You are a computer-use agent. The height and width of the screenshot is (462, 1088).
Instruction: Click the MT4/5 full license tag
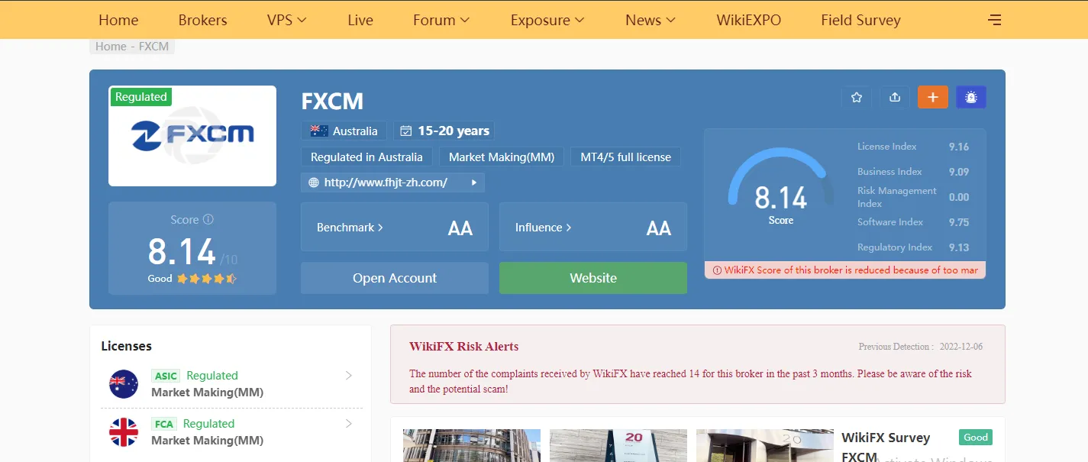[x=625, y=157]
